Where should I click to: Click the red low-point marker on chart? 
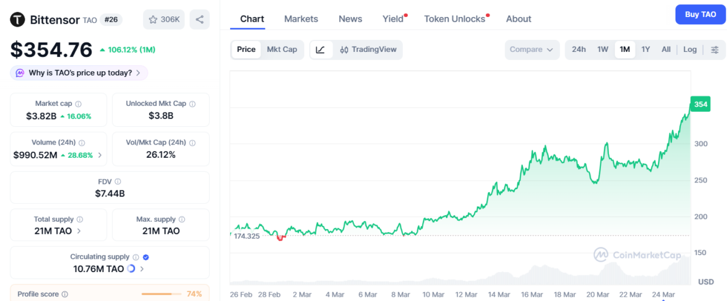280,238
